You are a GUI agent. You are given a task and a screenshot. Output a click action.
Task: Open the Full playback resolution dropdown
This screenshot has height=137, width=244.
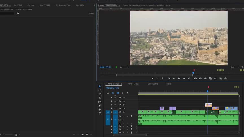[x=234, y=67]
